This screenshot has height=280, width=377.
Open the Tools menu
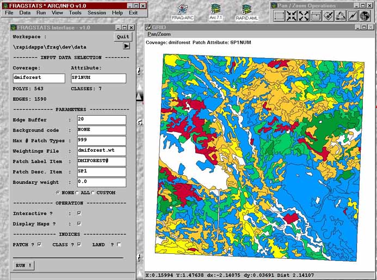click(75, 13)
